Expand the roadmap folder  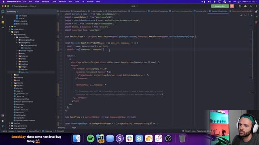[17, 64]
